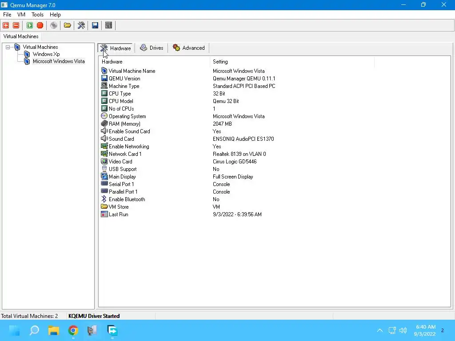Image resolution: width=455 pixels, height=341 pixels.
Task: Click the Enable Networking row label
Action: [129, 146]
